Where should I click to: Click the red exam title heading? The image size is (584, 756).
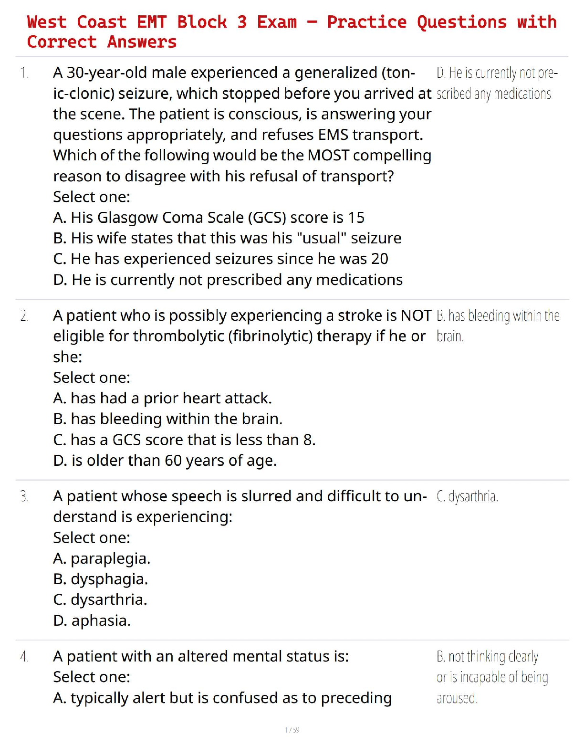coord(292,31)
